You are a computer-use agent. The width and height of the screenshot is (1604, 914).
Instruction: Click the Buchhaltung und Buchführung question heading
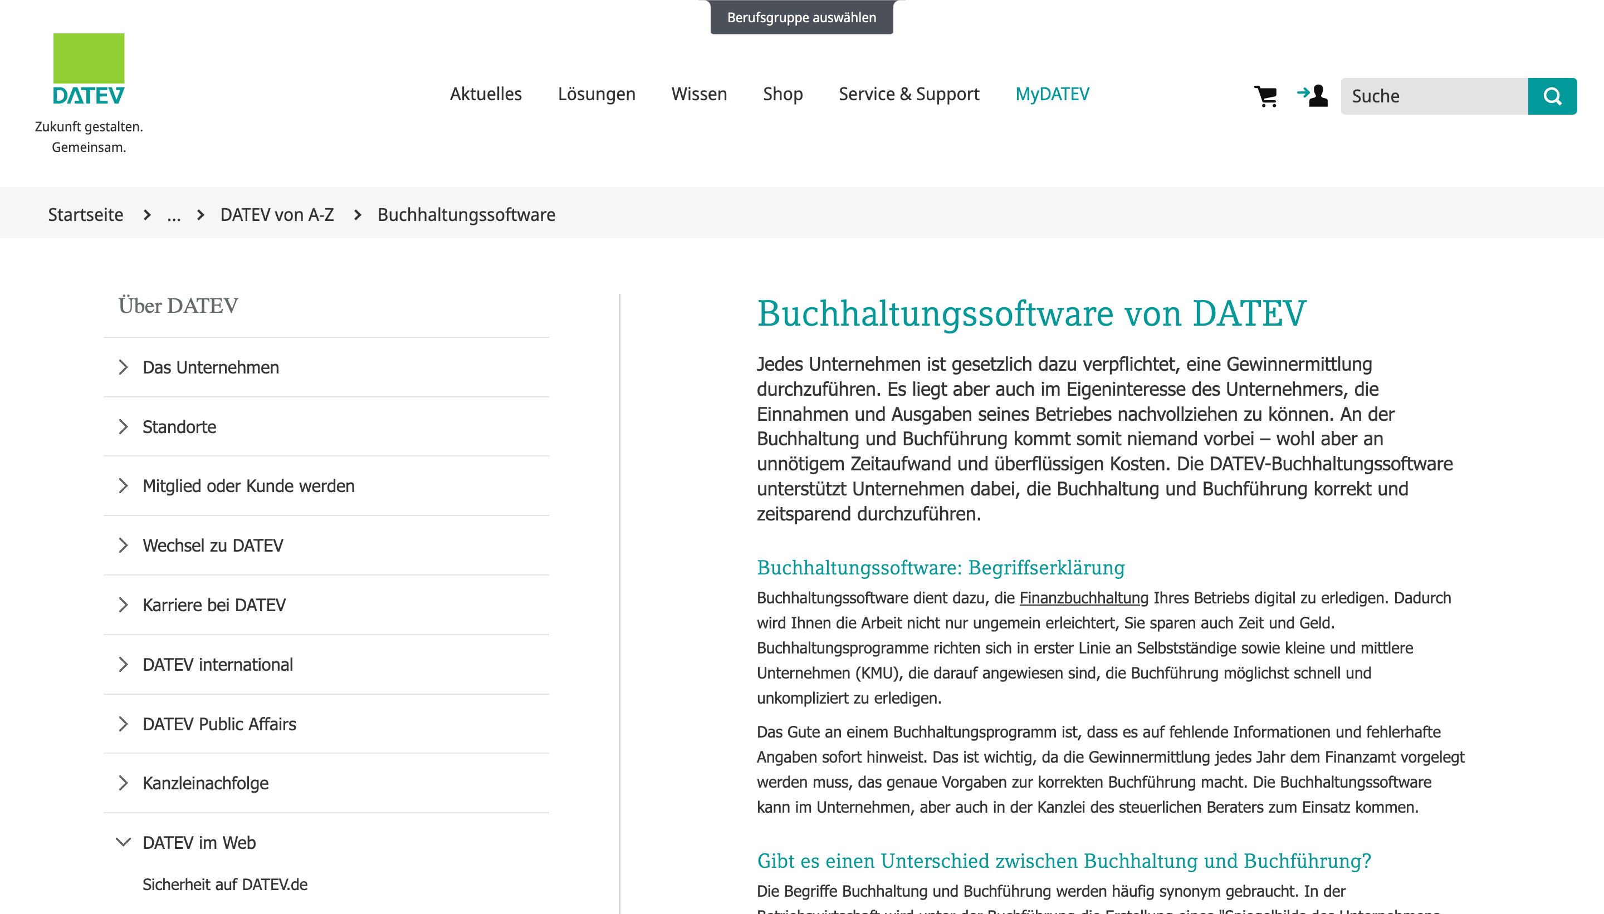[x=1064, y=861]
